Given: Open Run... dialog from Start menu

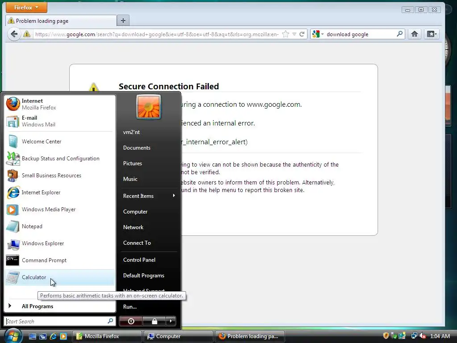Looking at the screenshot, I should (149, 306).
